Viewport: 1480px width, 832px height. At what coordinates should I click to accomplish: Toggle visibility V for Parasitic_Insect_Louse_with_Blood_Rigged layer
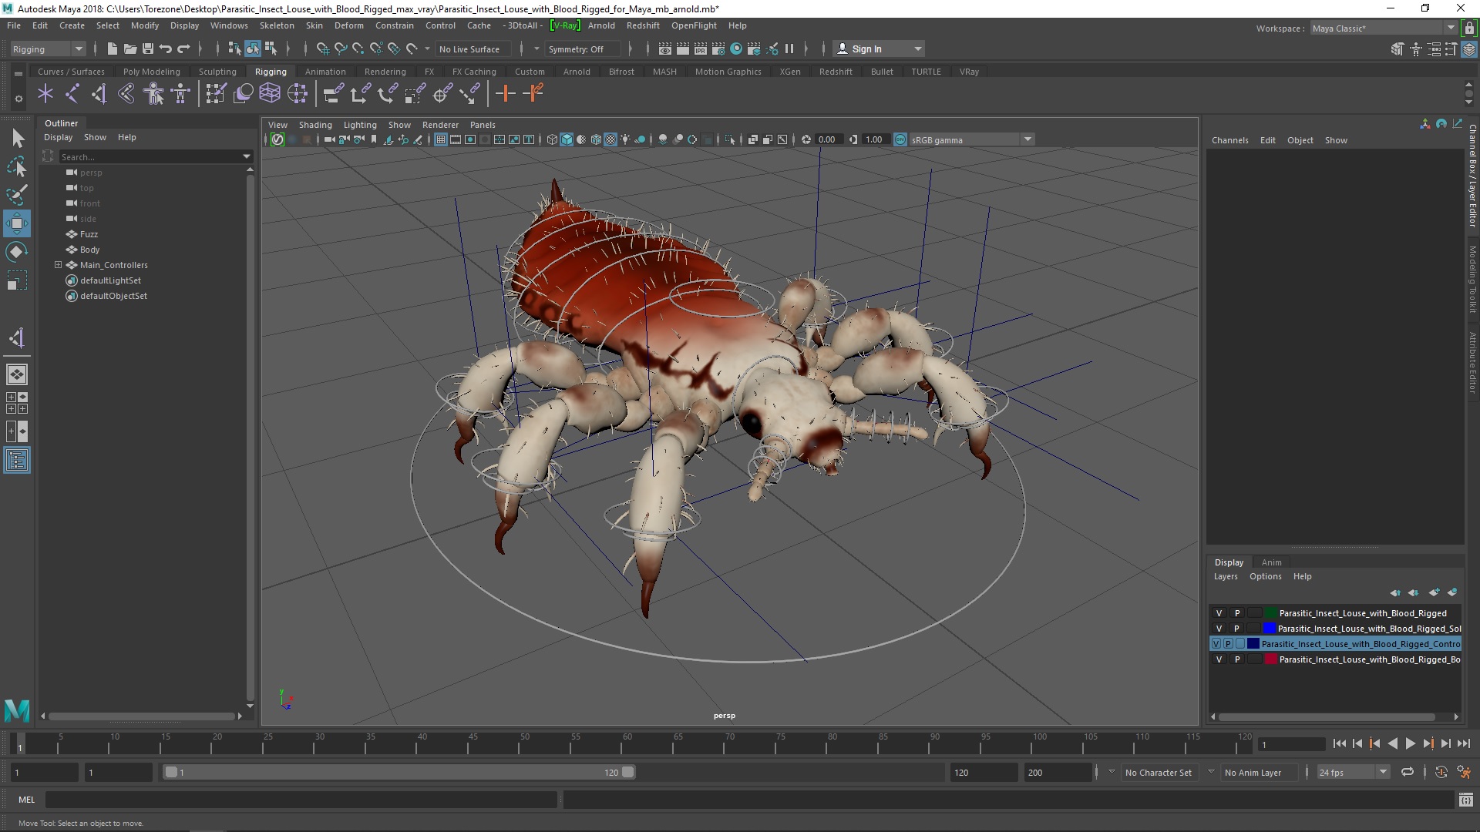pyautogui.click(x=1219, y=613)
